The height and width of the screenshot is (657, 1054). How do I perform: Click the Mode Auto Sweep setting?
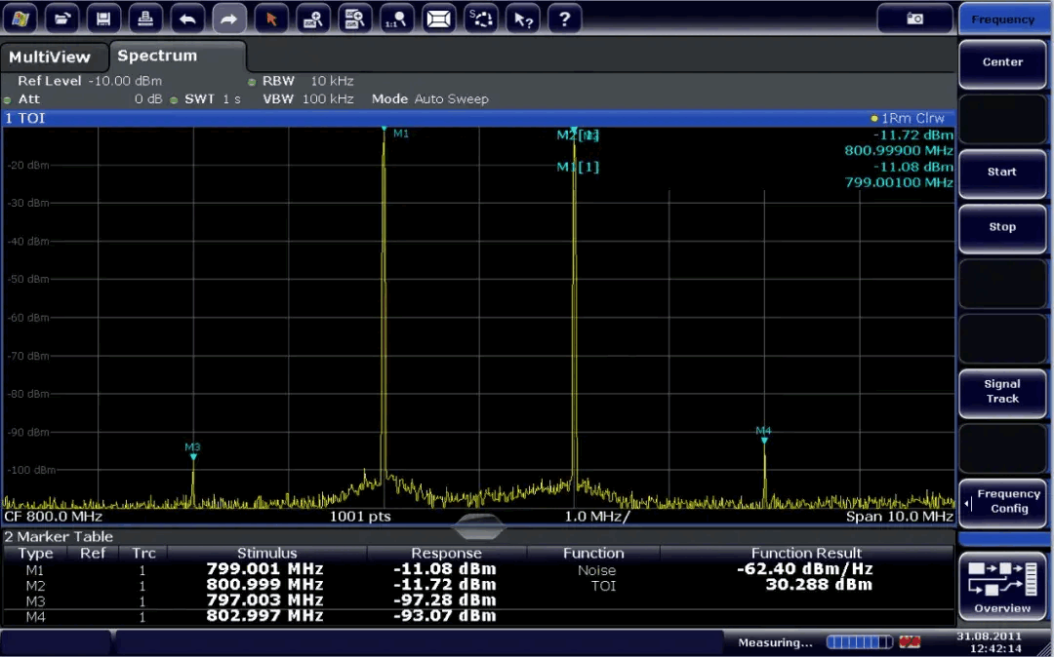point(430,99)
